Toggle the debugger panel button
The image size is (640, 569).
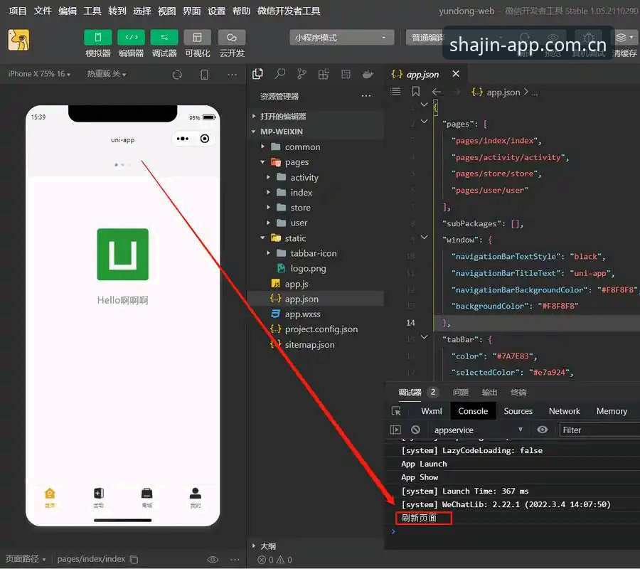point(164,38)
